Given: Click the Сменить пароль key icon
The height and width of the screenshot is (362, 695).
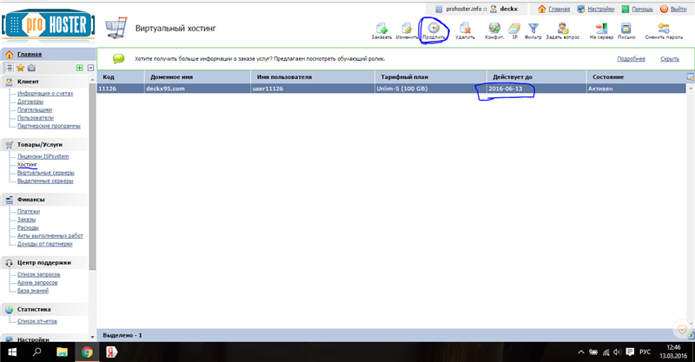Looking at the screenshot, I should pyautogui.click(x=664, y=31).
